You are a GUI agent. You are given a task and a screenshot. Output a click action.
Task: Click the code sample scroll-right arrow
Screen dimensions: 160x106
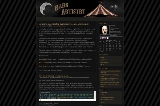pos(93,100)
